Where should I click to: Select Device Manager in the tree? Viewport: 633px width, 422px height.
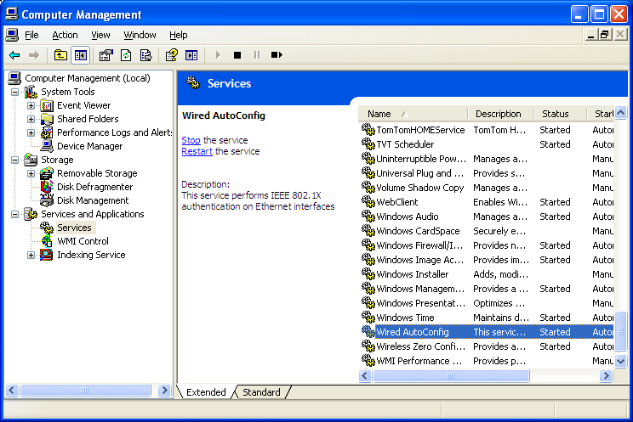coord(88,146)
